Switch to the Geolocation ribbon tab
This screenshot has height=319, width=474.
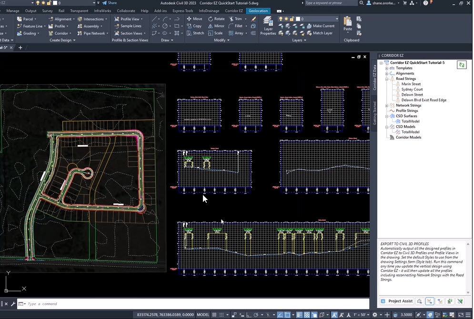click(x=258, y=11)
